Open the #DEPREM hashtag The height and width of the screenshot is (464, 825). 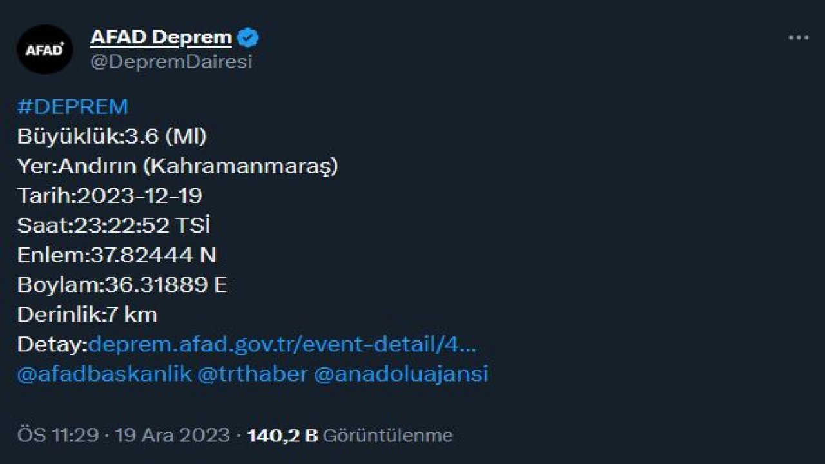pos(72,107)
